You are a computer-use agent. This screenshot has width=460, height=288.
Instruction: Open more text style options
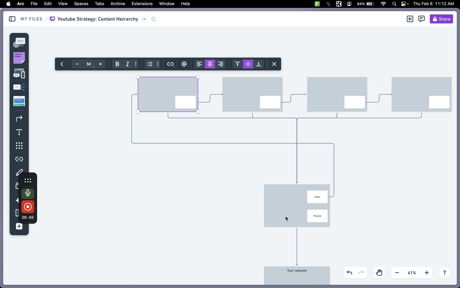136,64
